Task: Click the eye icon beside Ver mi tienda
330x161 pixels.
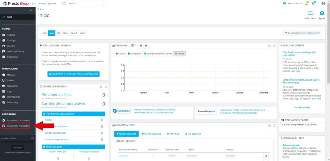Action: [x=285, y=3]
